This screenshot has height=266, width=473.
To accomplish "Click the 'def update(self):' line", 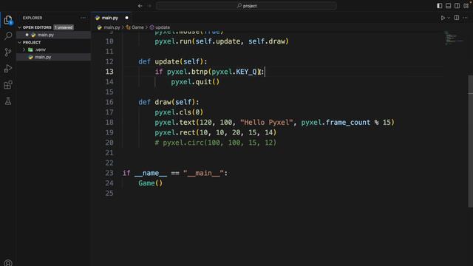I will [x=173, y=61].
